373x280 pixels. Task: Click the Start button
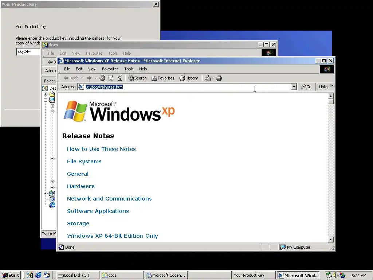pos(11,275)
